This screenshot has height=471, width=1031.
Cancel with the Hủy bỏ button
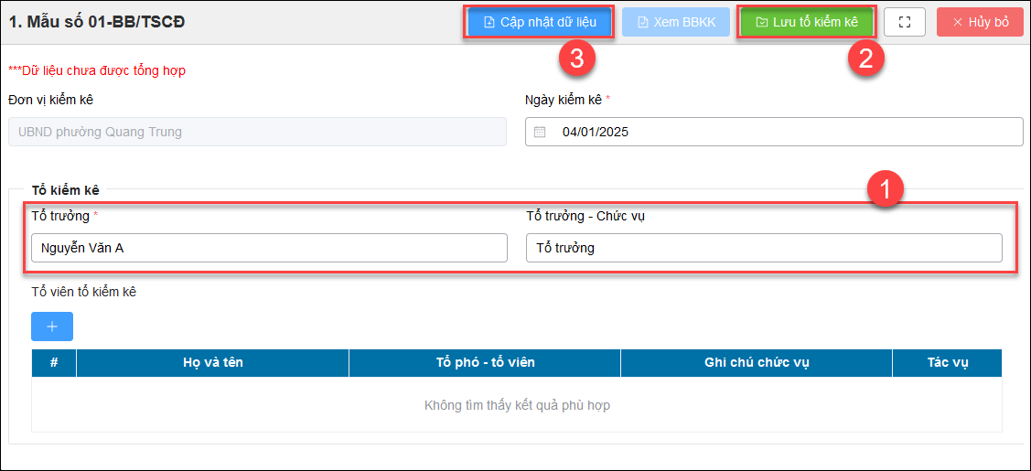[x=979, y=22]
